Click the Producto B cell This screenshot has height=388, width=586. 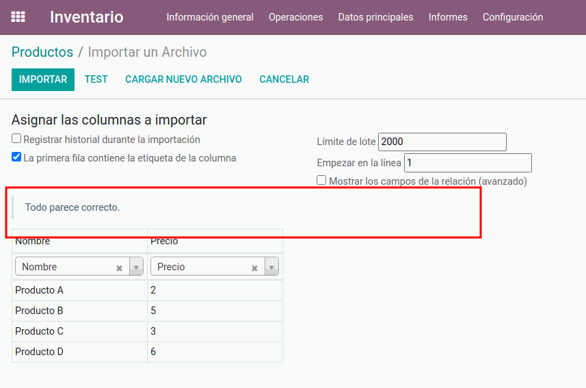click(x=79, y=311)
